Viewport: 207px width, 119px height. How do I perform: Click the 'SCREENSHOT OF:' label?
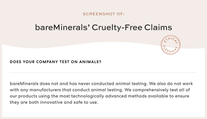click(103, 14)
